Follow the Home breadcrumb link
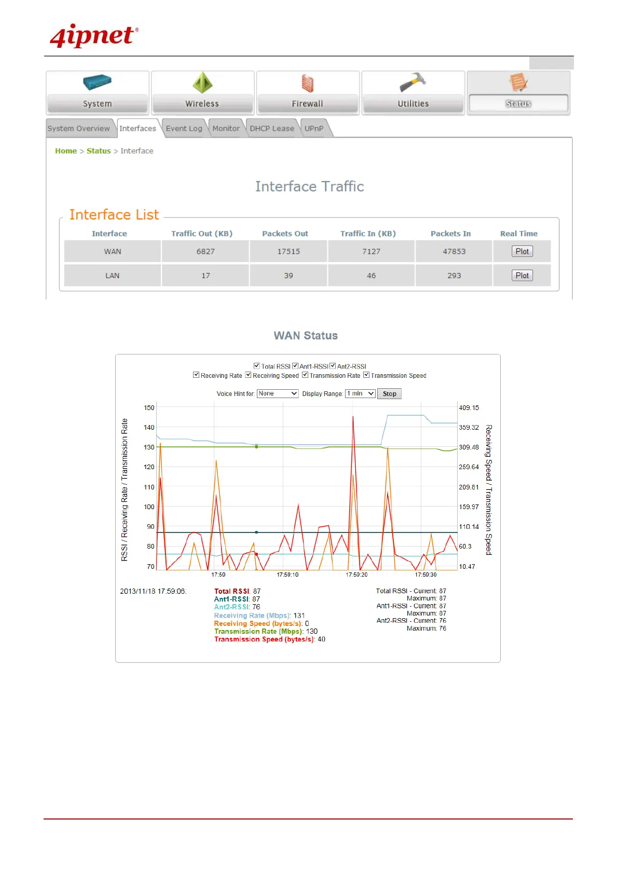 (66, 151)
